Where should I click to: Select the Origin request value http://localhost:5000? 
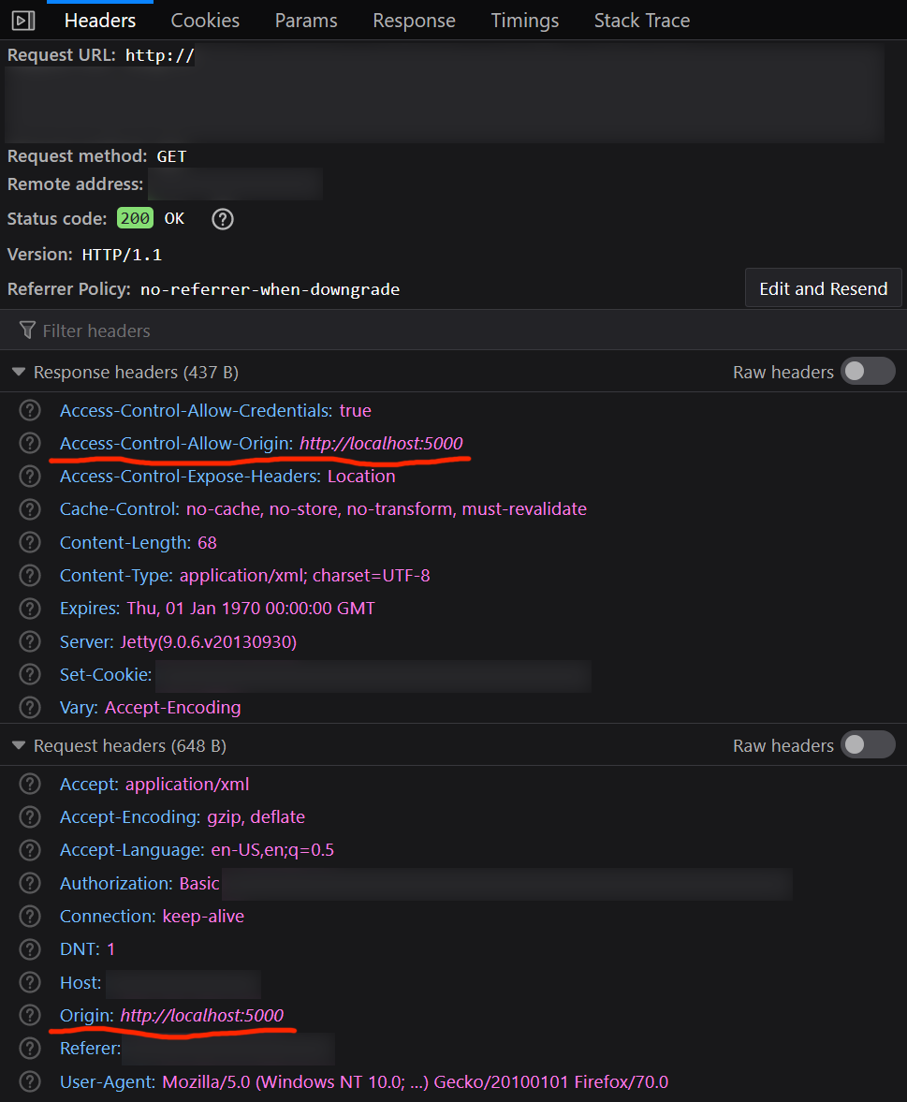point(201,1016)
